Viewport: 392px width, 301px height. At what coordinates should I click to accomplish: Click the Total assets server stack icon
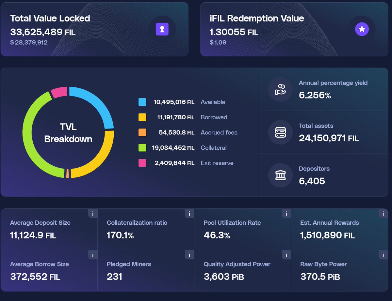point(280,132)
